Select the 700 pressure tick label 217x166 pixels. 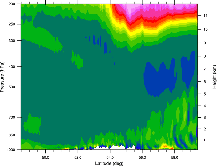pyautogui.click(x=12, y=117)
